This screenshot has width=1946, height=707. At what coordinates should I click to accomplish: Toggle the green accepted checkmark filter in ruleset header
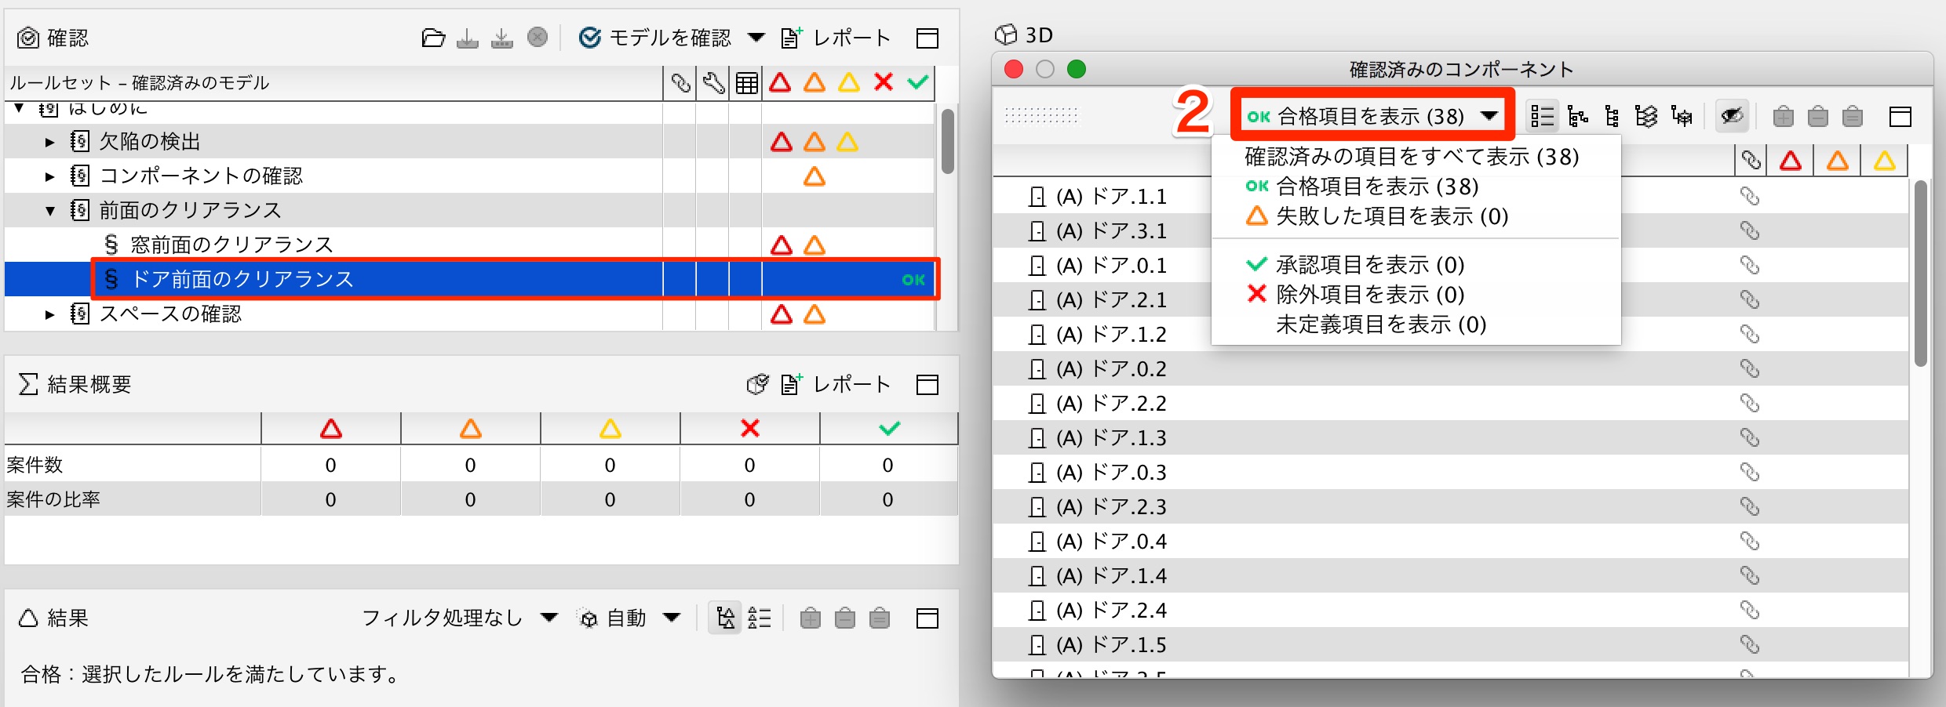(917, 82)
